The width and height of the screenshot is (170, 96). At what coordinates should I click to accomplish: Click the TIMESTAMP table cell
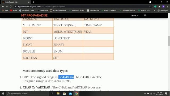click(98, 24)
